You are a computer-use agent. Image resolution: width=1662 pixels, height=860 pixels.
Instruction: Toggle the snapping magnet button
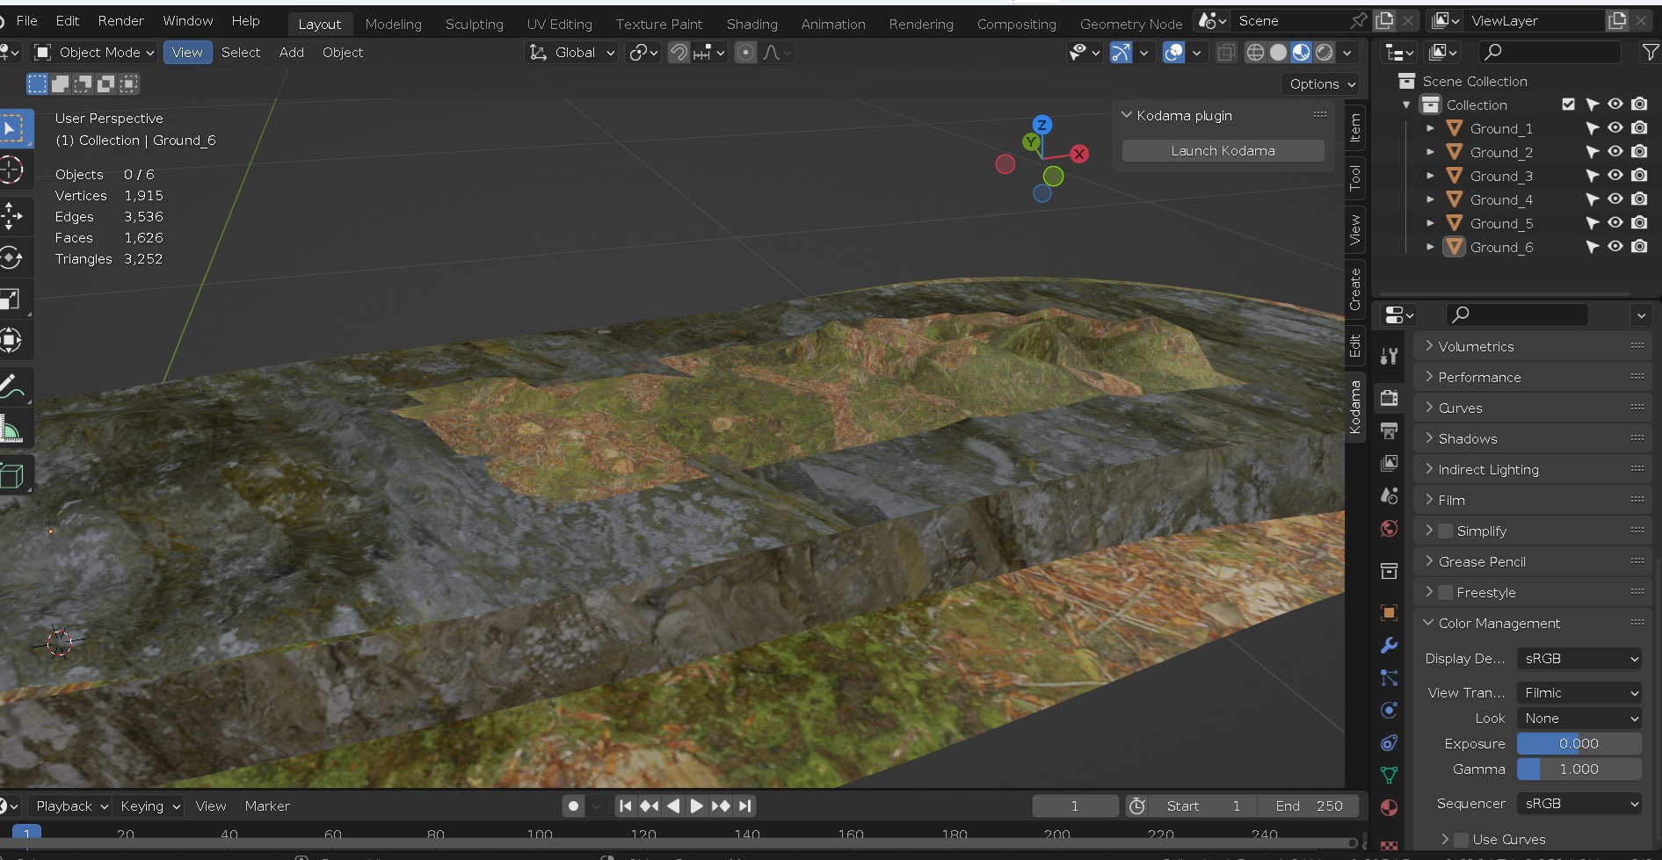679,53
